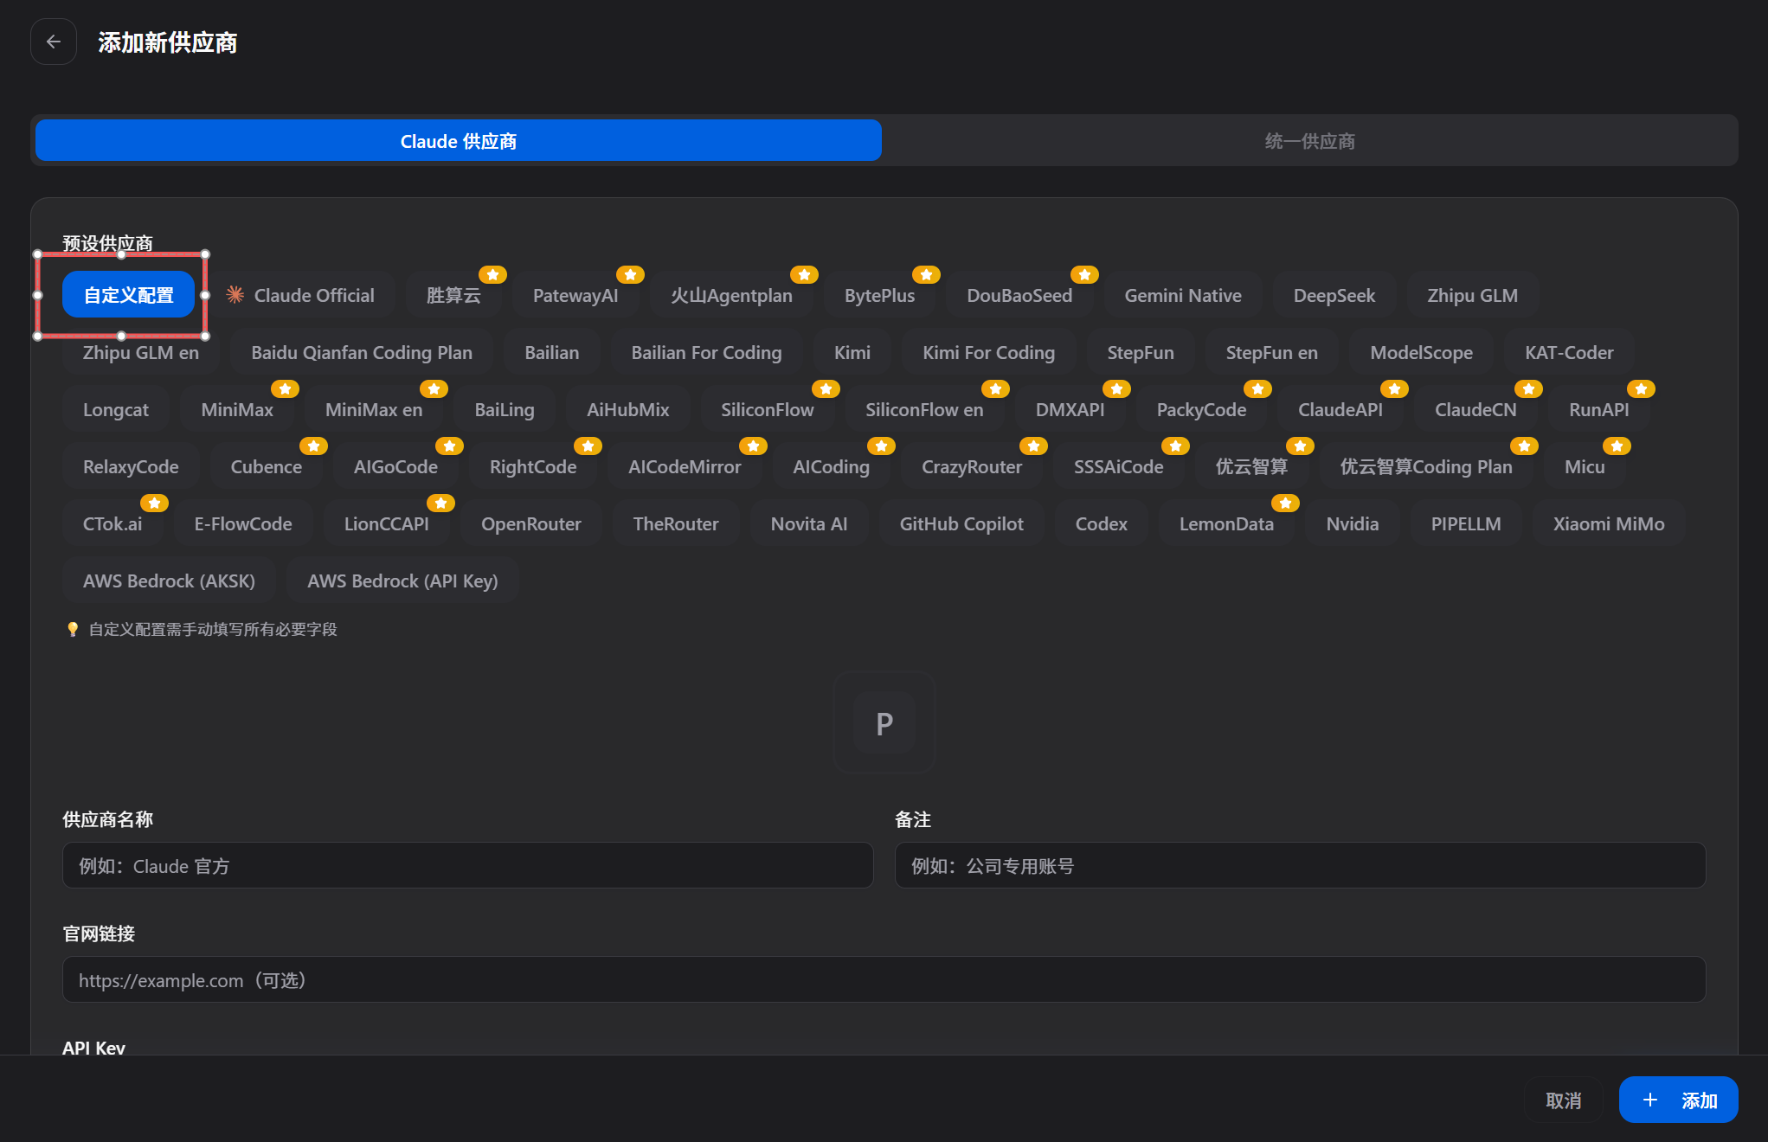Switch to the Claude 供应商 tab
This screenshot has height=1142, width=1768.
pyautogui.click(x=459, y=140)
